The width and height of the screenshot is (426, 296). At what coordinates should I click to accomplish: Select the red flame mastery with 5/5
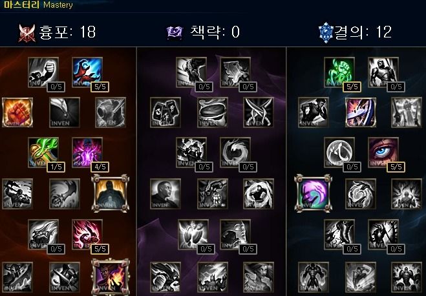click(x=87, y=235)
